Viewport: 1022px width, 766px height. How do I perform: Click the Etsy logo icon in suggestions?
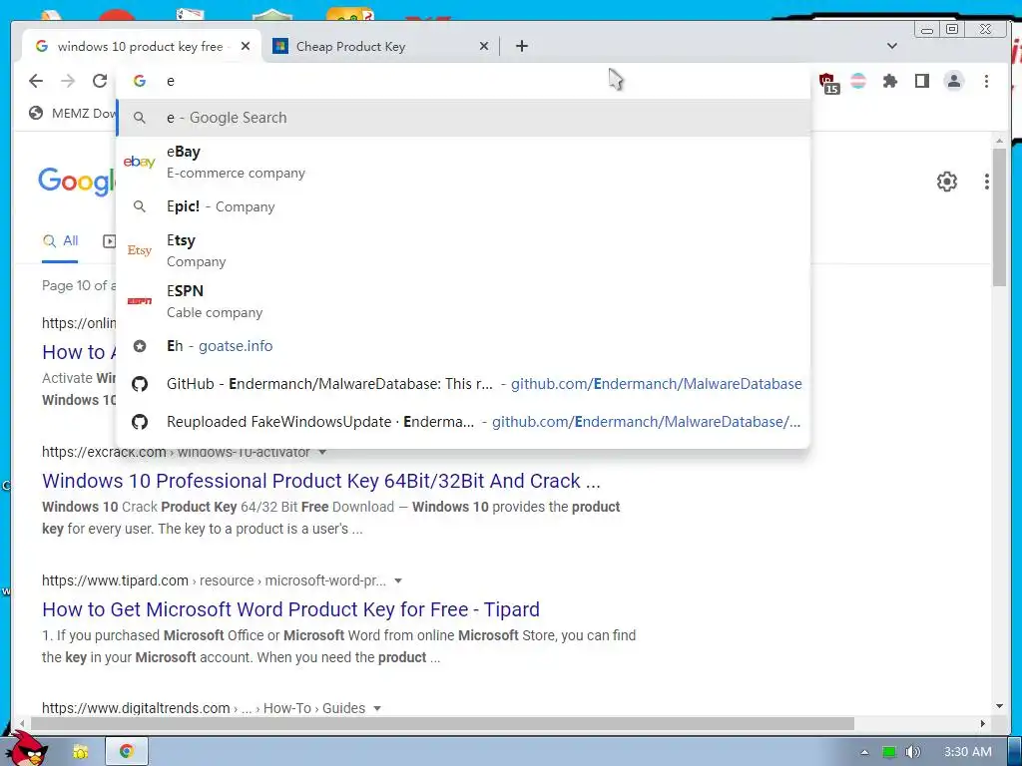point(140,250)
